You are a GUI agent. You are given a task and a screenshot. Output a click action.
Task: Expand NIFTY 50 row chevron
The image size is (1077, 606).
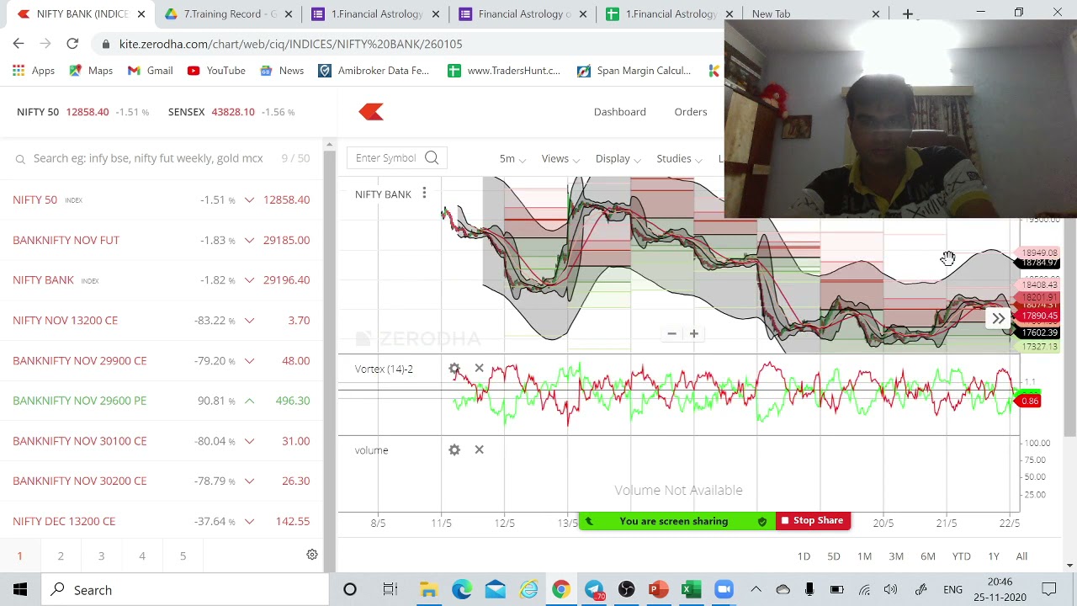[x=249, y=199]
